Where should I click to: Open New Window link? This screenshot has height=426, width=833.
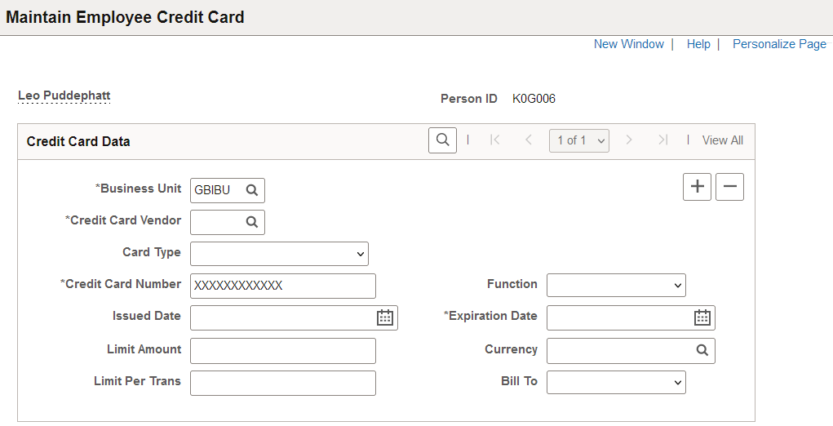628,44
